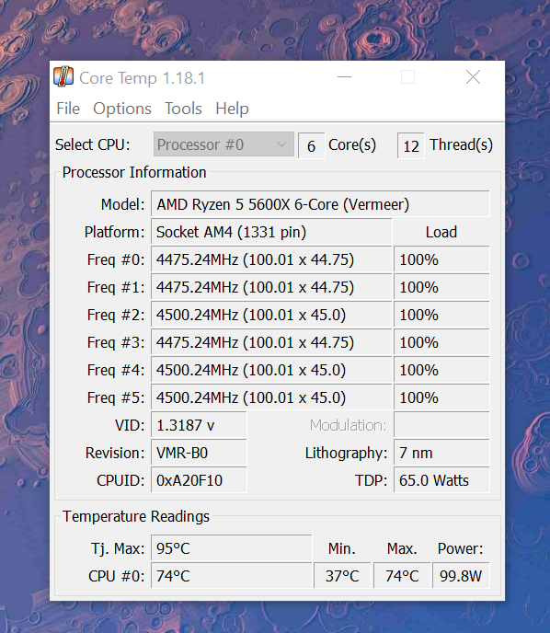Click the Tj. Max value 95°C

point(232,548)
